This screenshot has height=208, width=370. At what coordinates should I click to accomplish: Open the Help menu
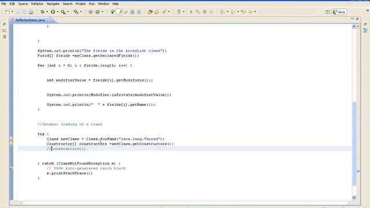point(116,4)
